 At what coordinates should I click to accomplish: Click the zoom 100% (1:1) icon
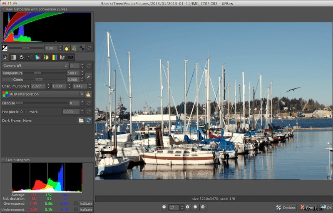[203, 207]
